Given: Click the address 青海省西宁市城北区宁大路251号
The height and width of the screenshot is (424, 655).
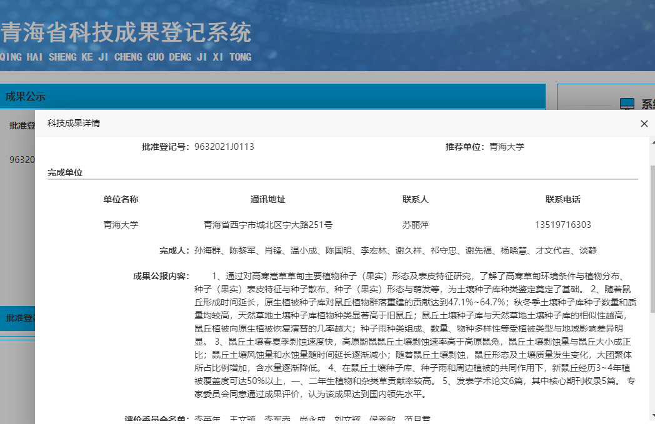Looking at the screenshot, I should pyautogui.click(x=267, y=225).
